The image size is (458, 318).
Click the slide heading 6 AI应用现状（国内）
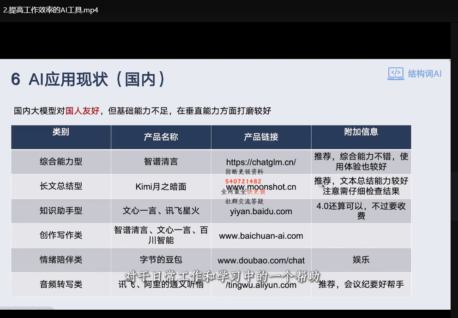(x=89, y=79)
